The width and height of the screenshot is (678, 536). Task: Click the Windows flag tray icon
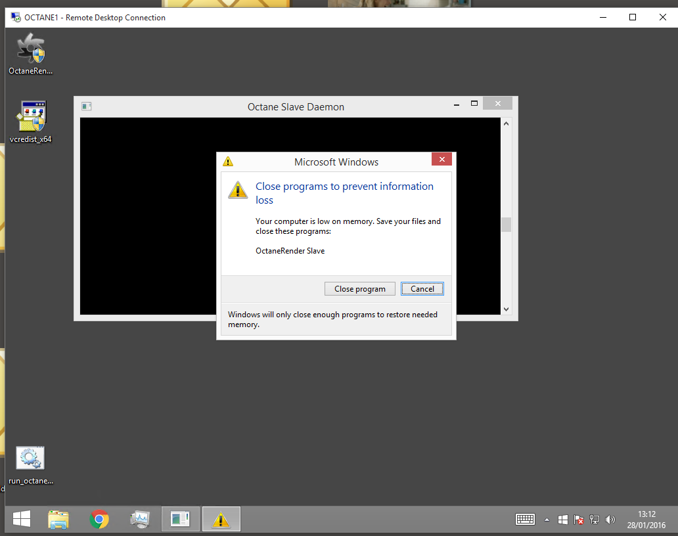point(563,520)
